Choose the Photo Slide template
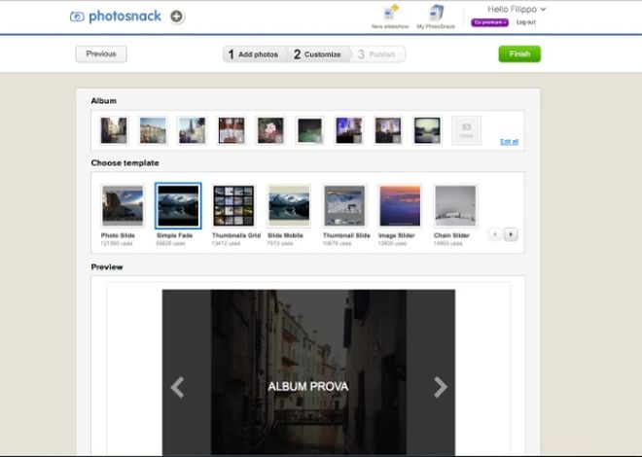The height and width of the screenshot is (457, 642). (x=123, y=205)
